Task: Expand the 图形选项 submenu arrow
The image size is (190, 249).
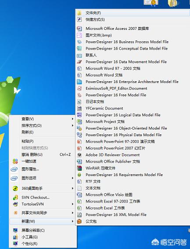Action: click(x=72, y=178)
